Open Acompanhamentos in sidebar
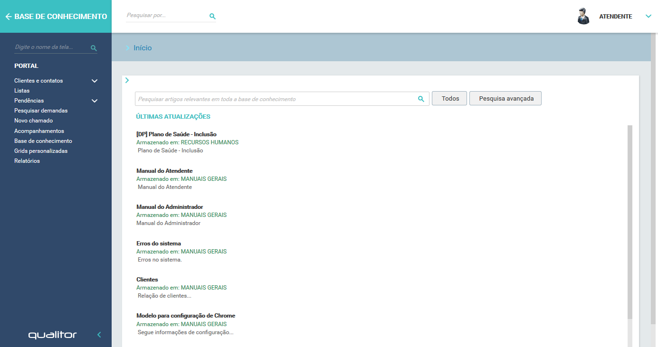The height and width of the screenshot is (347, 658). 39,131
